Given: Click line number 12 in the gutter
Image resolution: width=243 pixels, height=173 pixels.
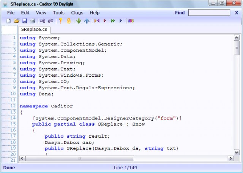Looking at the screenshot, I should pos(13,106).
